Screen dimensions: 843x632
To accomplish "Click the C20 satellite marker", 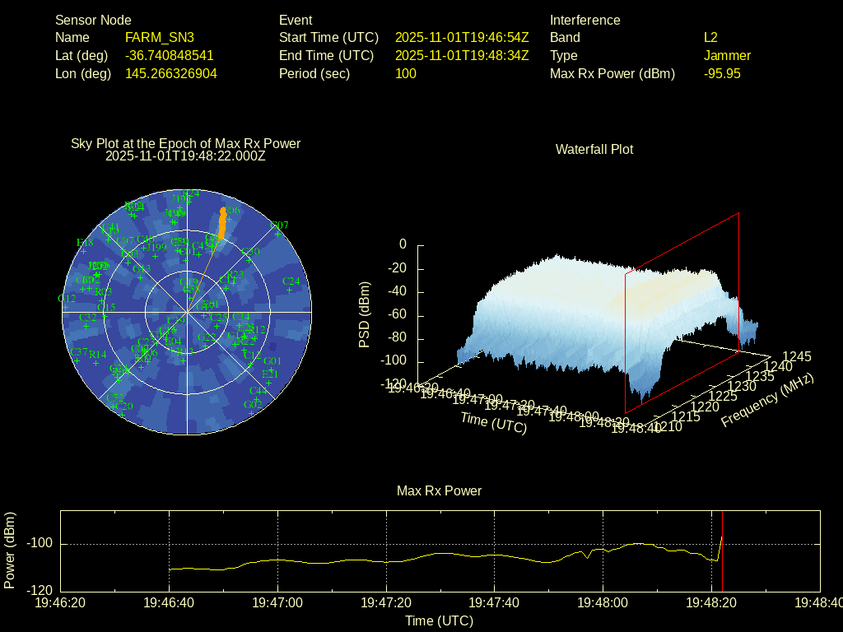I will click(x=123, y=413).
